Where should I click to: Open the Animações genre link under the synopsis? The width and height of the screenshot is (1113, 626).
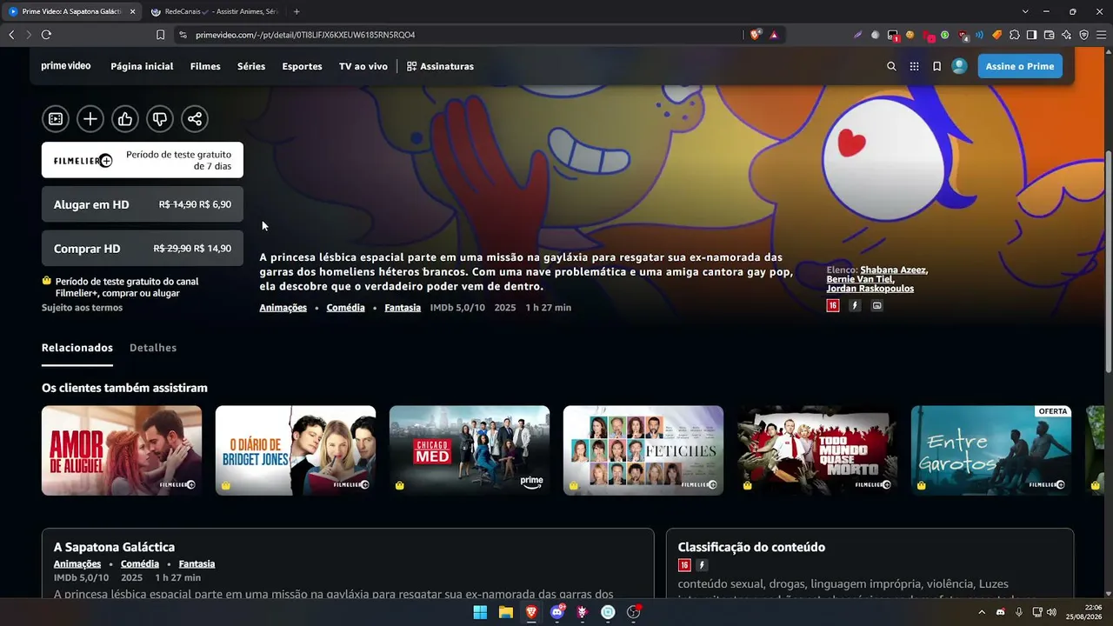click(283, 308)
